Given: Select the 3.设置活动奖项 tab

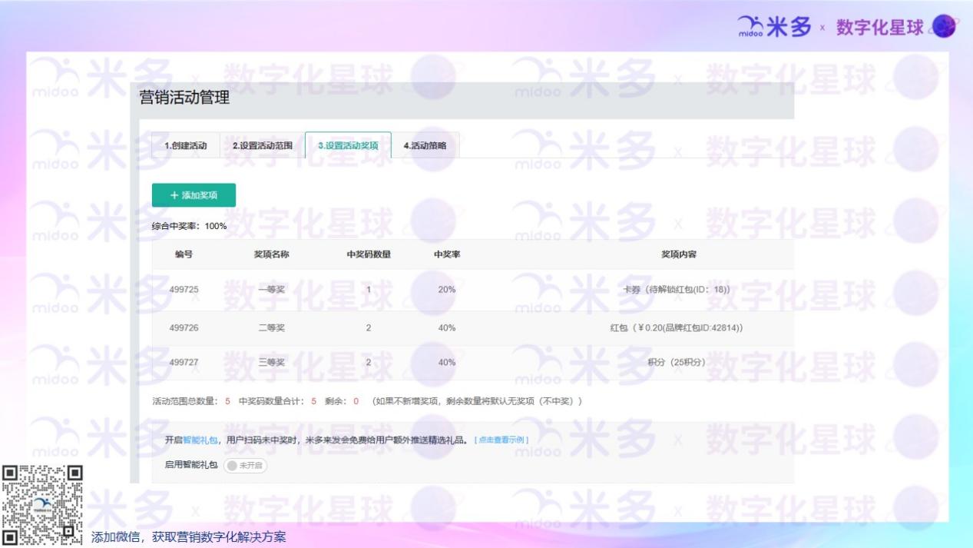Looking at the screenshot, I should click(348, 145).
